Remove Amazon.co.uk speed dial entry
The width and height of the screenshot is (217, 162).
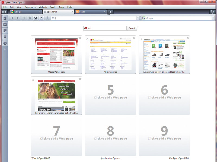pos(188,38)
